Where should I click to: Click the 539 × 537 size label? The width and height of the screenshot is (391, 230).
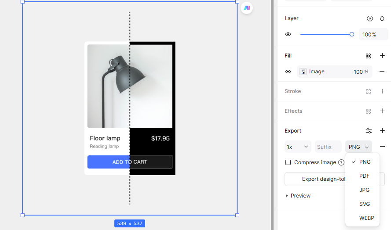130,223
